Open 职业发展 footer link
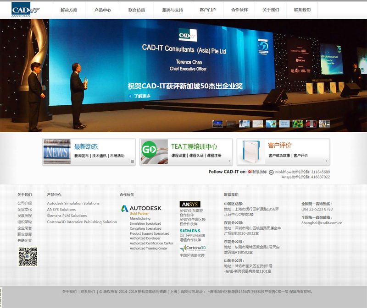Viewport: 367px width, 308px height. pyautogui.click(x=25, y=234)
